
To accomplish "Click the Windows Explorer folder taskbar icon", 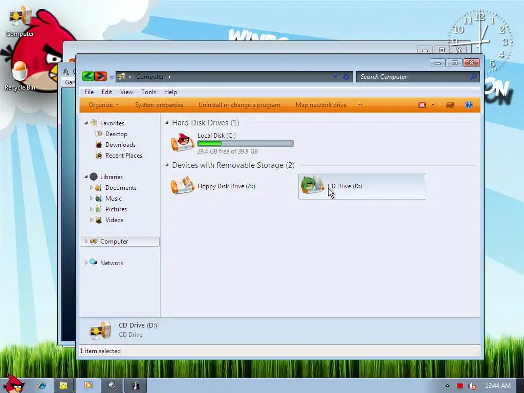I will coord(63,386).
